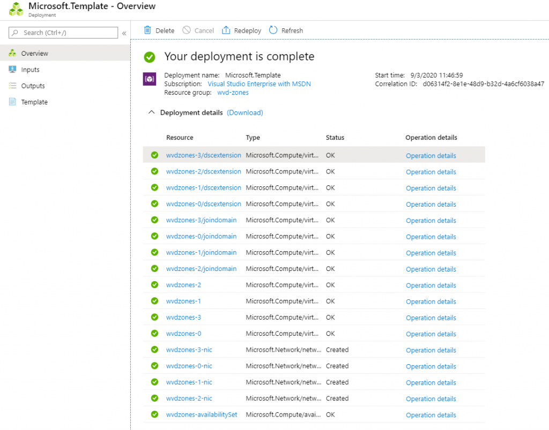Collapse the sidebar with double chevron
Image resolution: width=549 pixels, height=430 pixels.
pyautogui.click(x=124, y=33)
